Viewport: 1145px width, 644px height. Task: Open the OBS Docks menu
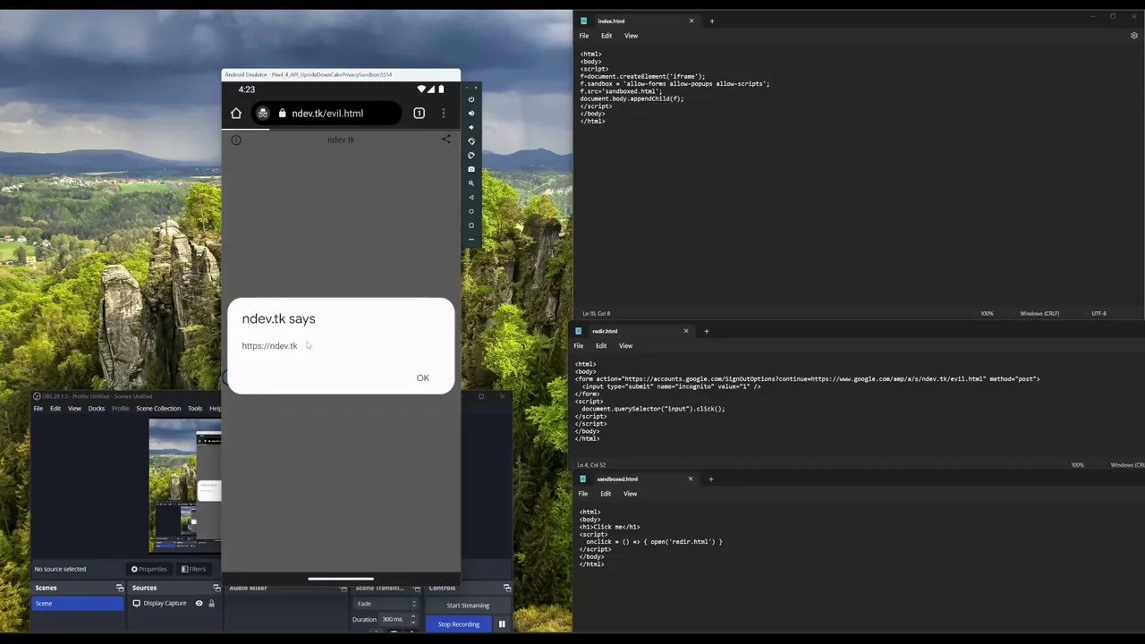(x=97, y=409)
